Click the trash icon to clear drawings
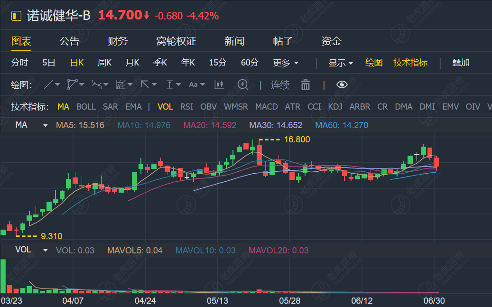 pos(305,84)
